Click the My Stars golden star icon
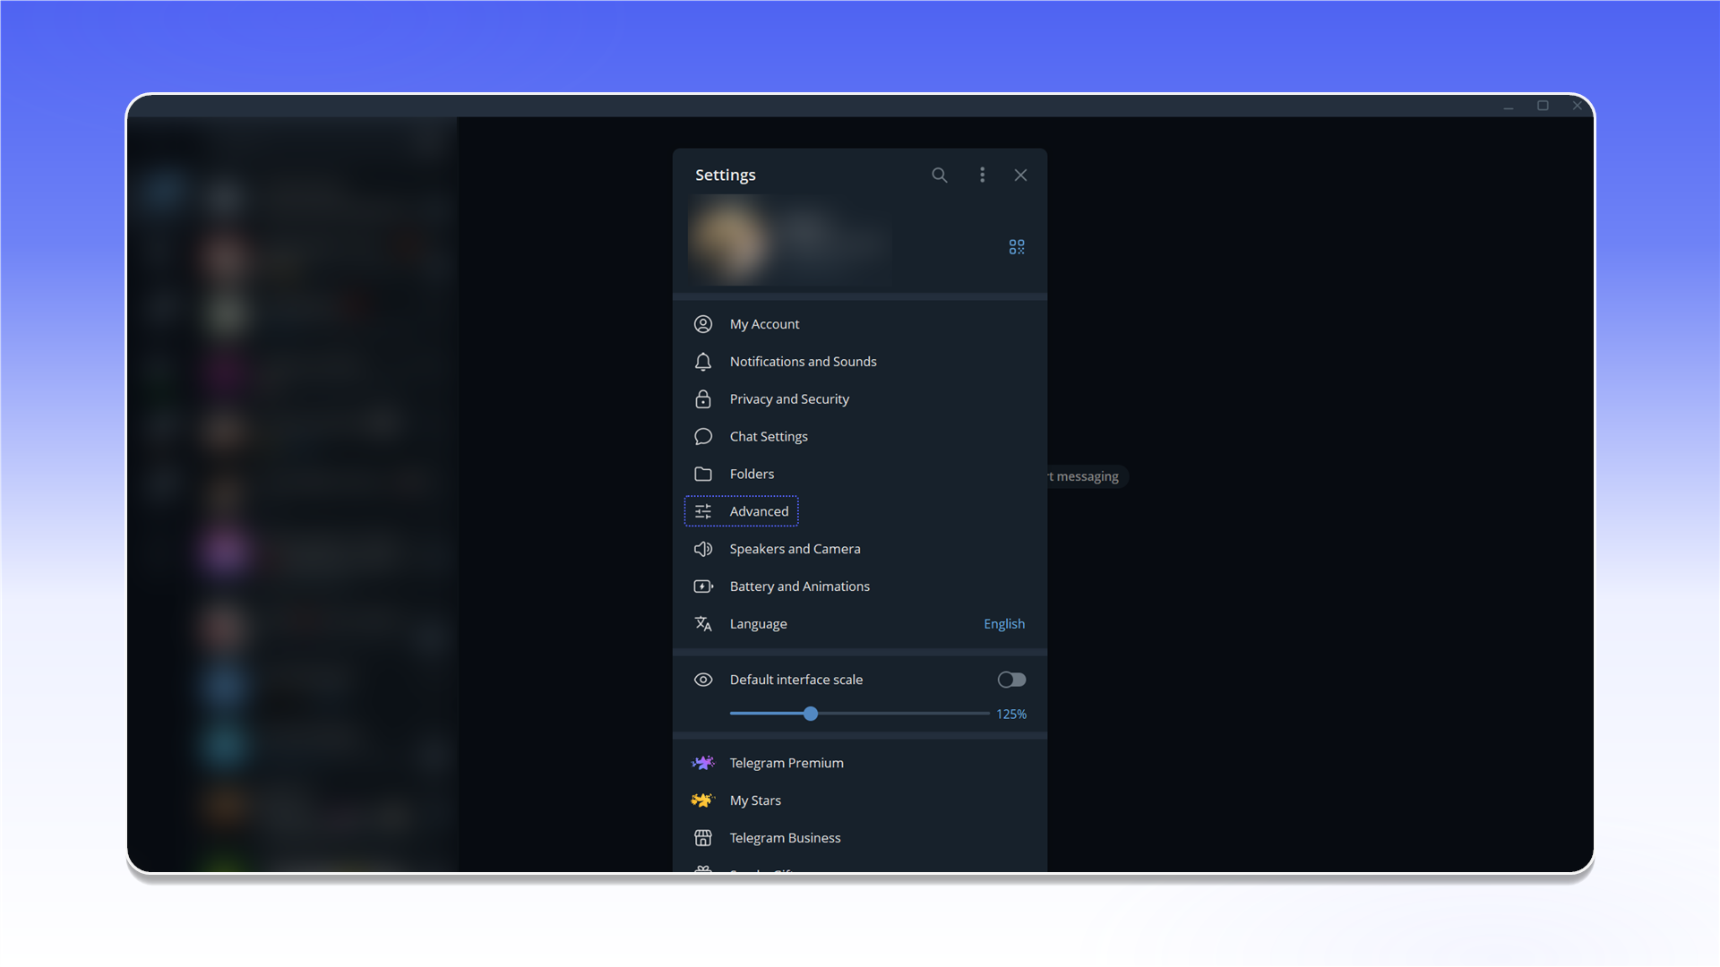 pyautogui.click(x=703, y=800)
